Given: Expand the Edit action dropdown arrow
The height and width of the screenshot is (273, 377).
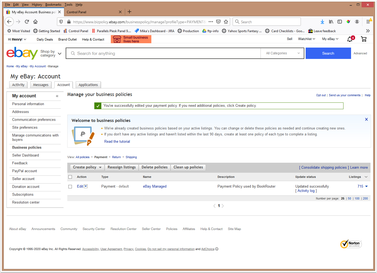Looking at the screenshot, I should click(x=86, y=186).
